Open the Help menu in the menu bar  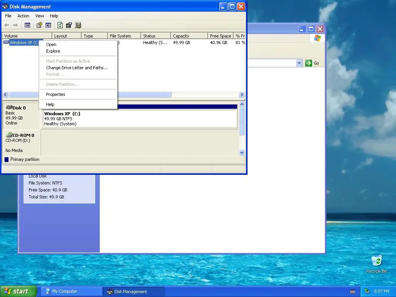(x=54, y=15)
